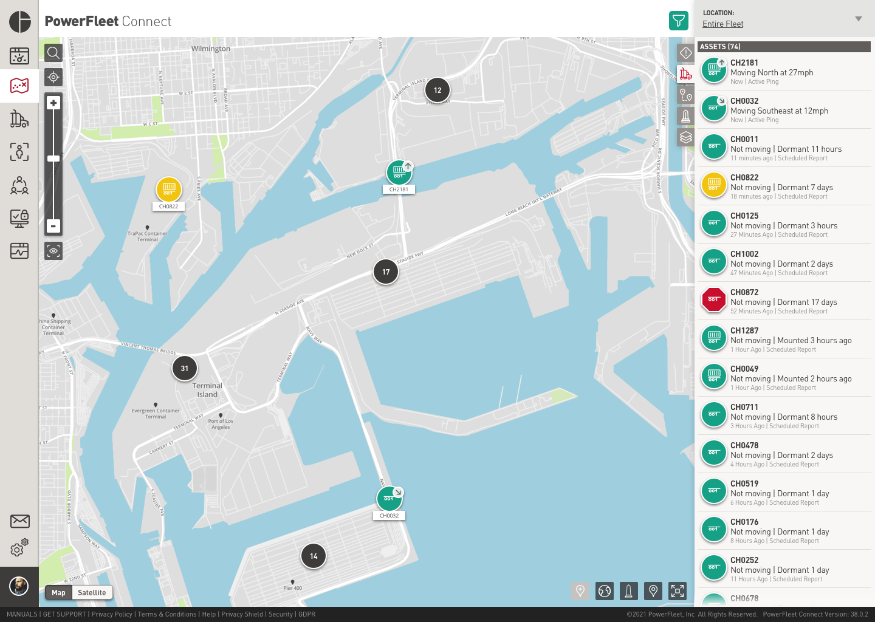
Task: Click the fullscreen expand map button
Action: (678, 590)
